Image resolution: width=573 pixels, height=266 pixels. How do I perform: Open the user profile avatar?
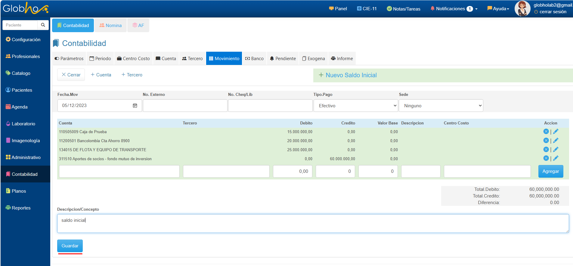tap(522, 8)
